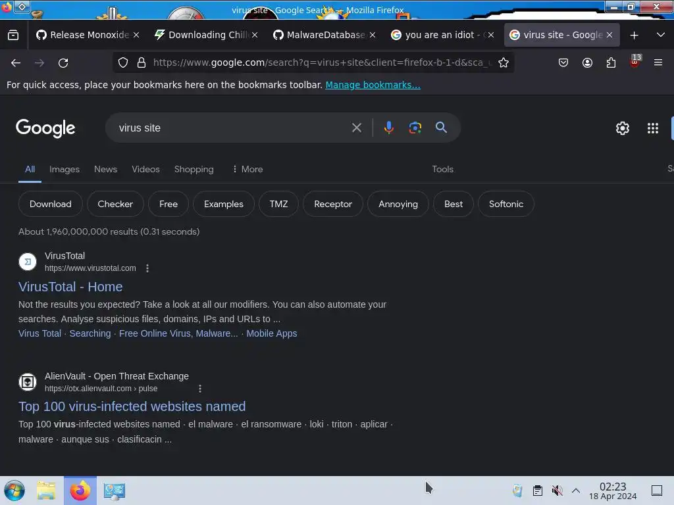The width and height of the screenshot is (674, 505).
Task: Select the News search tab
Action: click(105, 169)
